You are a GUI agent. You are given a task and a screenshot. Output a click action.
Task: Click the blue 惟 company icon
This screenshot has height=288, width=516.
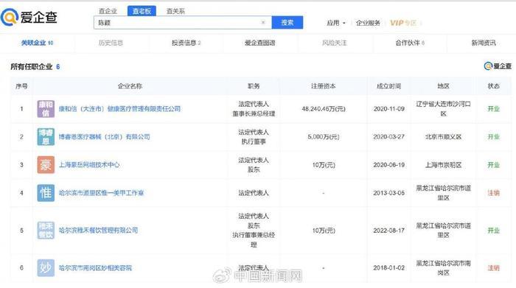pos(46,193)
